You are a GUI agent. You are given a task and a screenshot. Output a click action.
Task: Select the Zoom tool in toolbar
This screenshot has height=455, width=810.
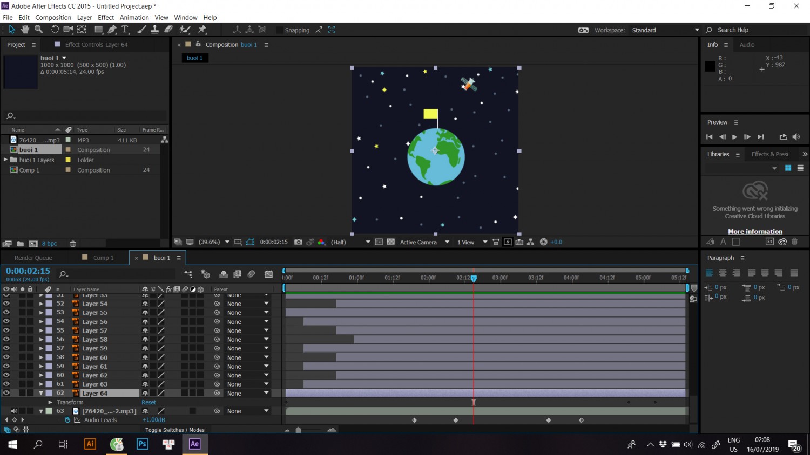38,30
